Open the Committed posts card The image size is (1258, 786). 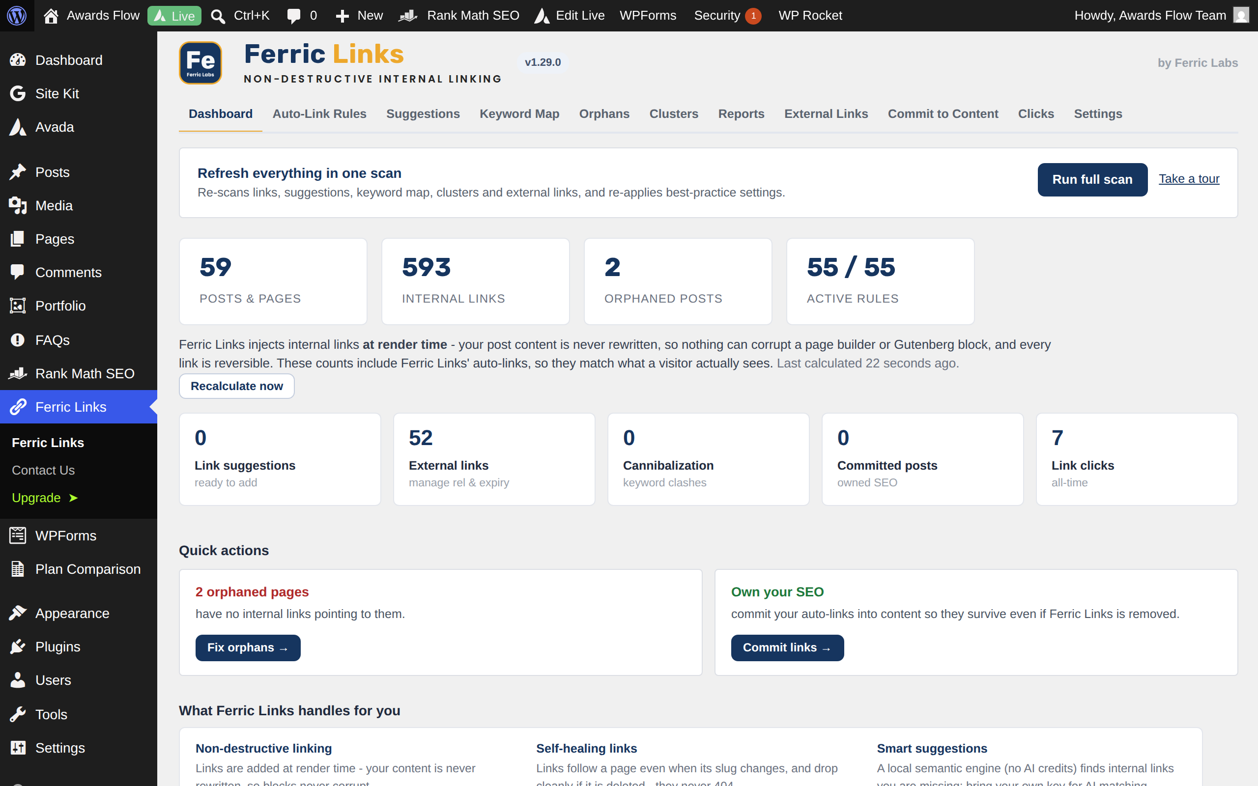tap(923, 459)
